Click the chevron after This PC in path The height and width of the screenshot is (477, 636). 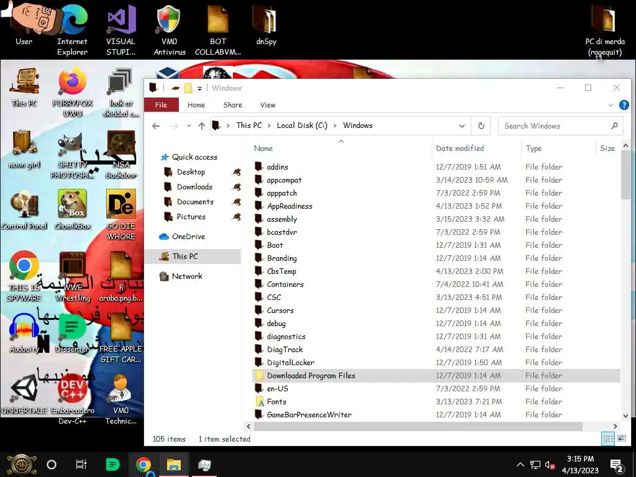[x=269, y=125]
